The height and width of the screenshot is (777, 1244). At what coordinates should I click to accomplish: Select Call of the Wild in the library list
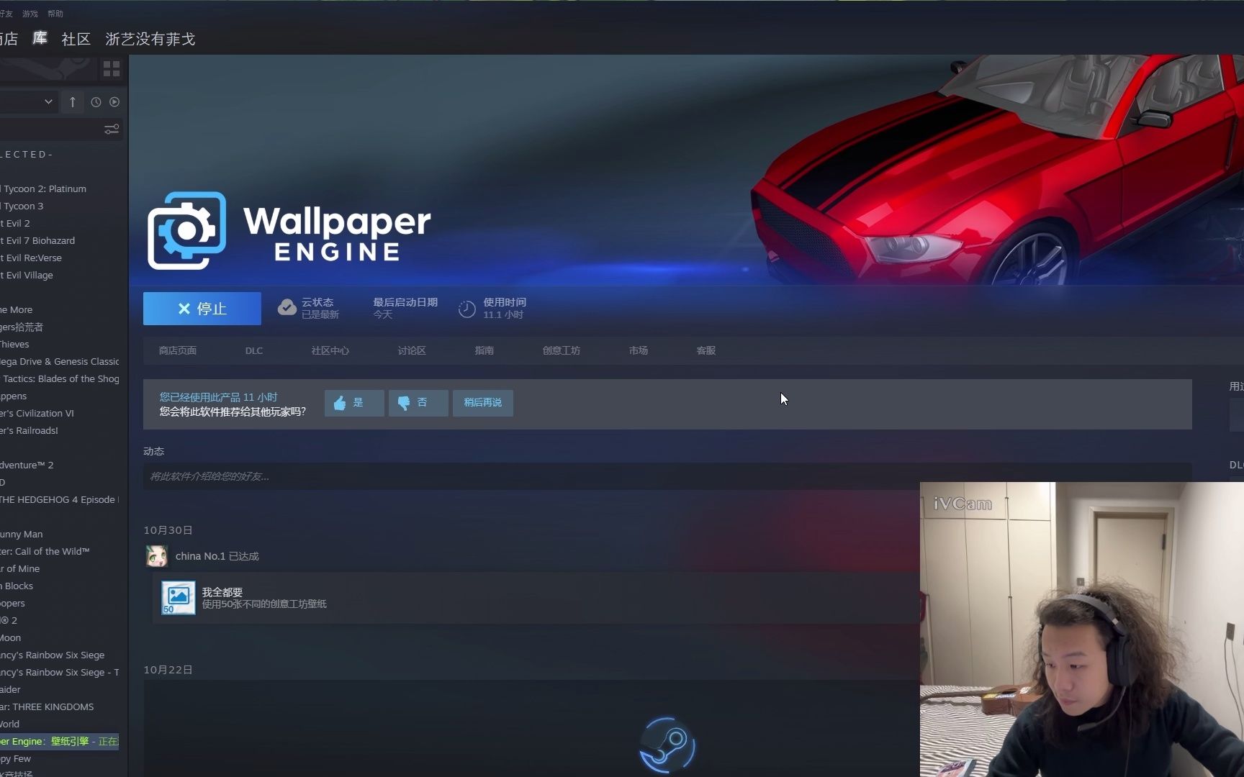60,551
